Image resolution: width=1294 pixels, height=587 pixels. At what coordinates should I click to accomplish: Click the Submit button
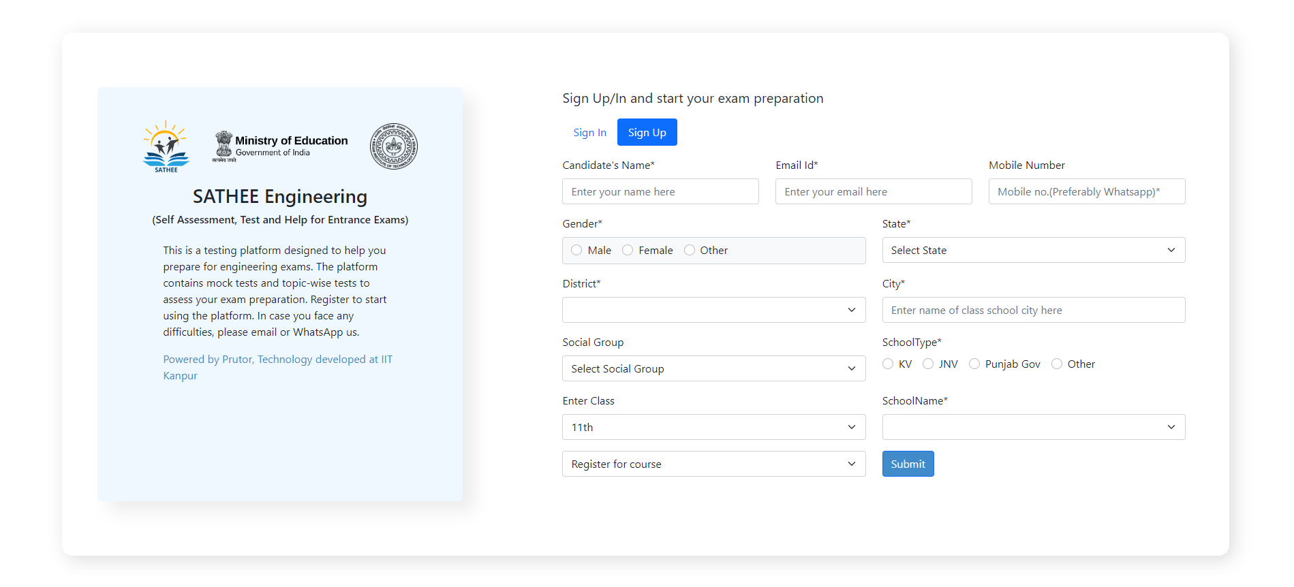pos(908,464)
